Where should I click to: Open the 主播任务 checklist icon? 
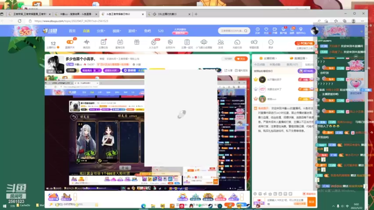(103, 42)
